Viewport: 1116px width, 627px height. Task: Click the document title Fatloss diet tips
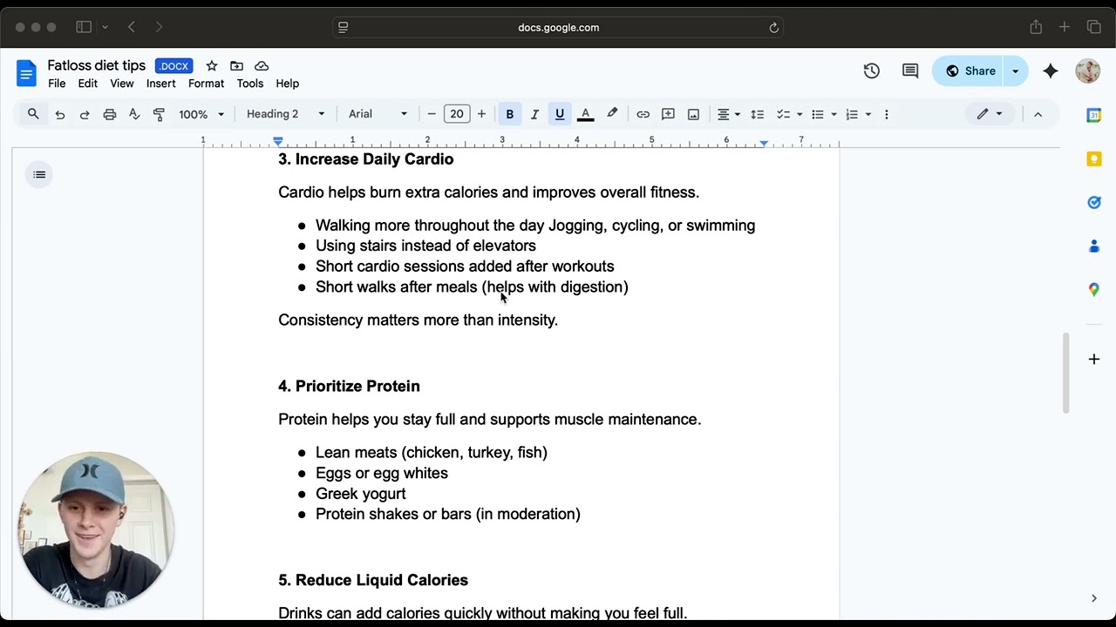point(96,65)
